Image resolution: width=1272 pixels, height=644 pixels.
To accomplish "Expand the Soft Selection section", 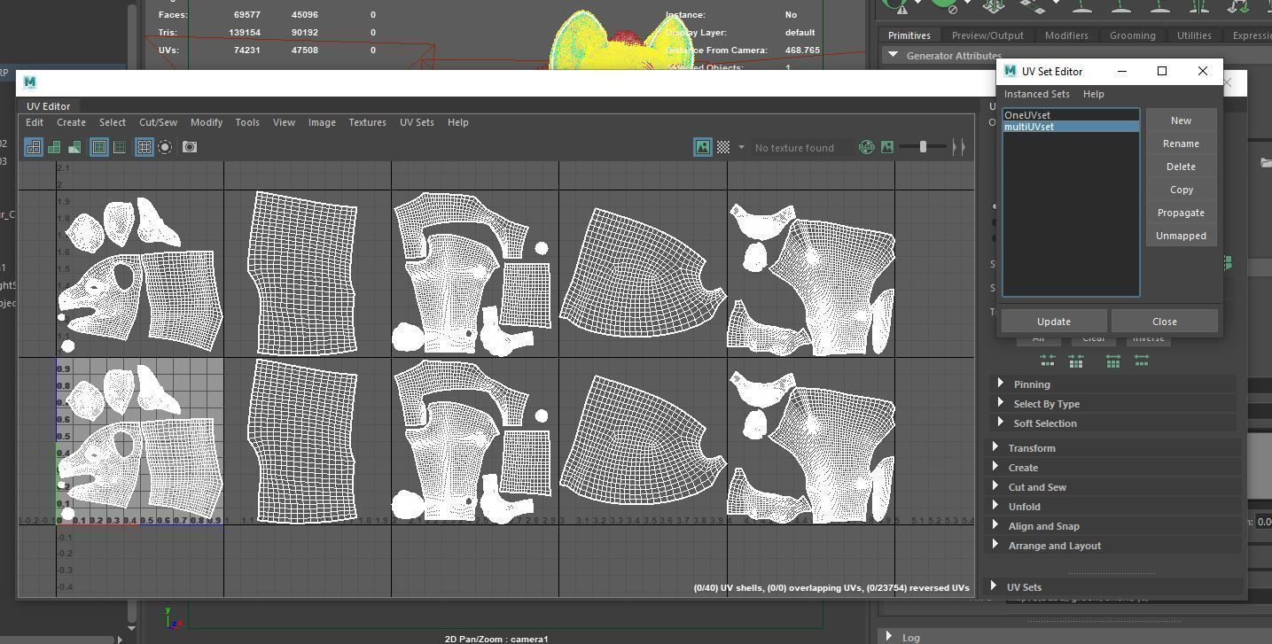I will click(1112, 423).
